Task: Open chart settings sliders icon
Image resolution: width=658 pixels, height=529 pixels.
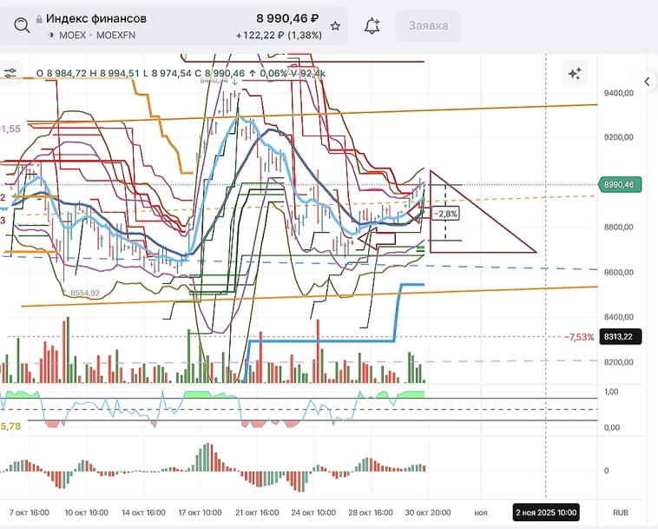Action: (11, 74)
